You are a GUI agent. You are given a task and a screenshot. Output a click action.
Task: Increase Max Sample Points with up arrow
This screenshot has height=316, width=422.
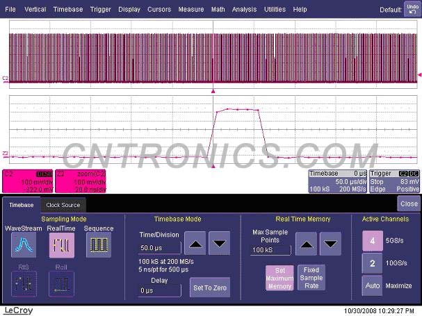(x=305, y=244)
